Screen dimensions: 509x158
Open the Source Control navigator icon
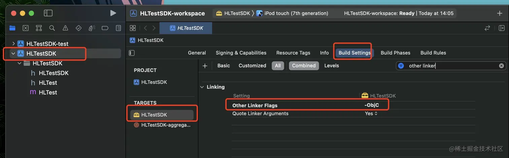[26, 28]
